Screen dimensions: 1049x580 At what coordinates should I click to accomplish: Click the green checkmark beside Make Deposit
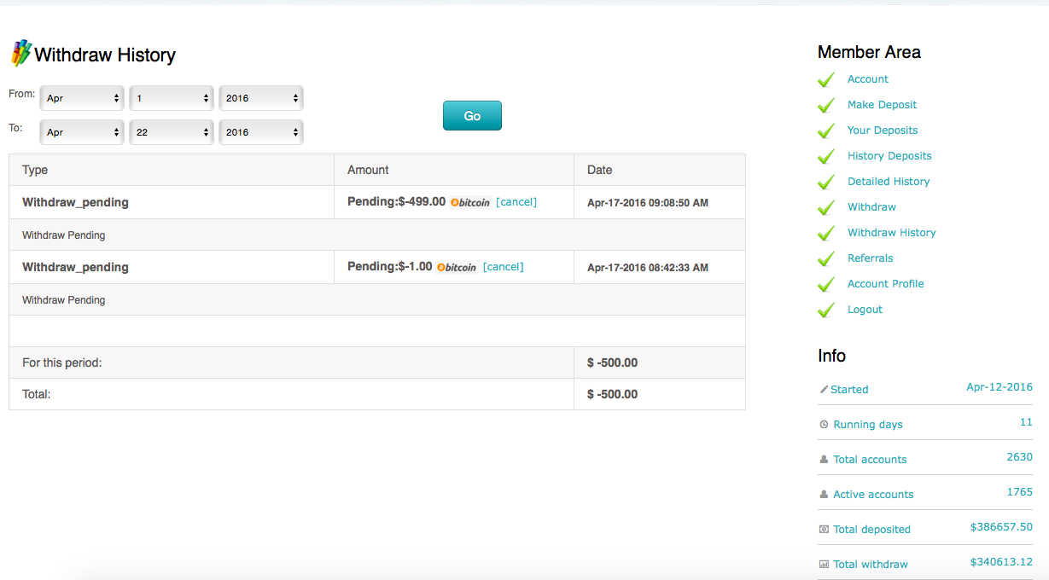click(826, 105)
